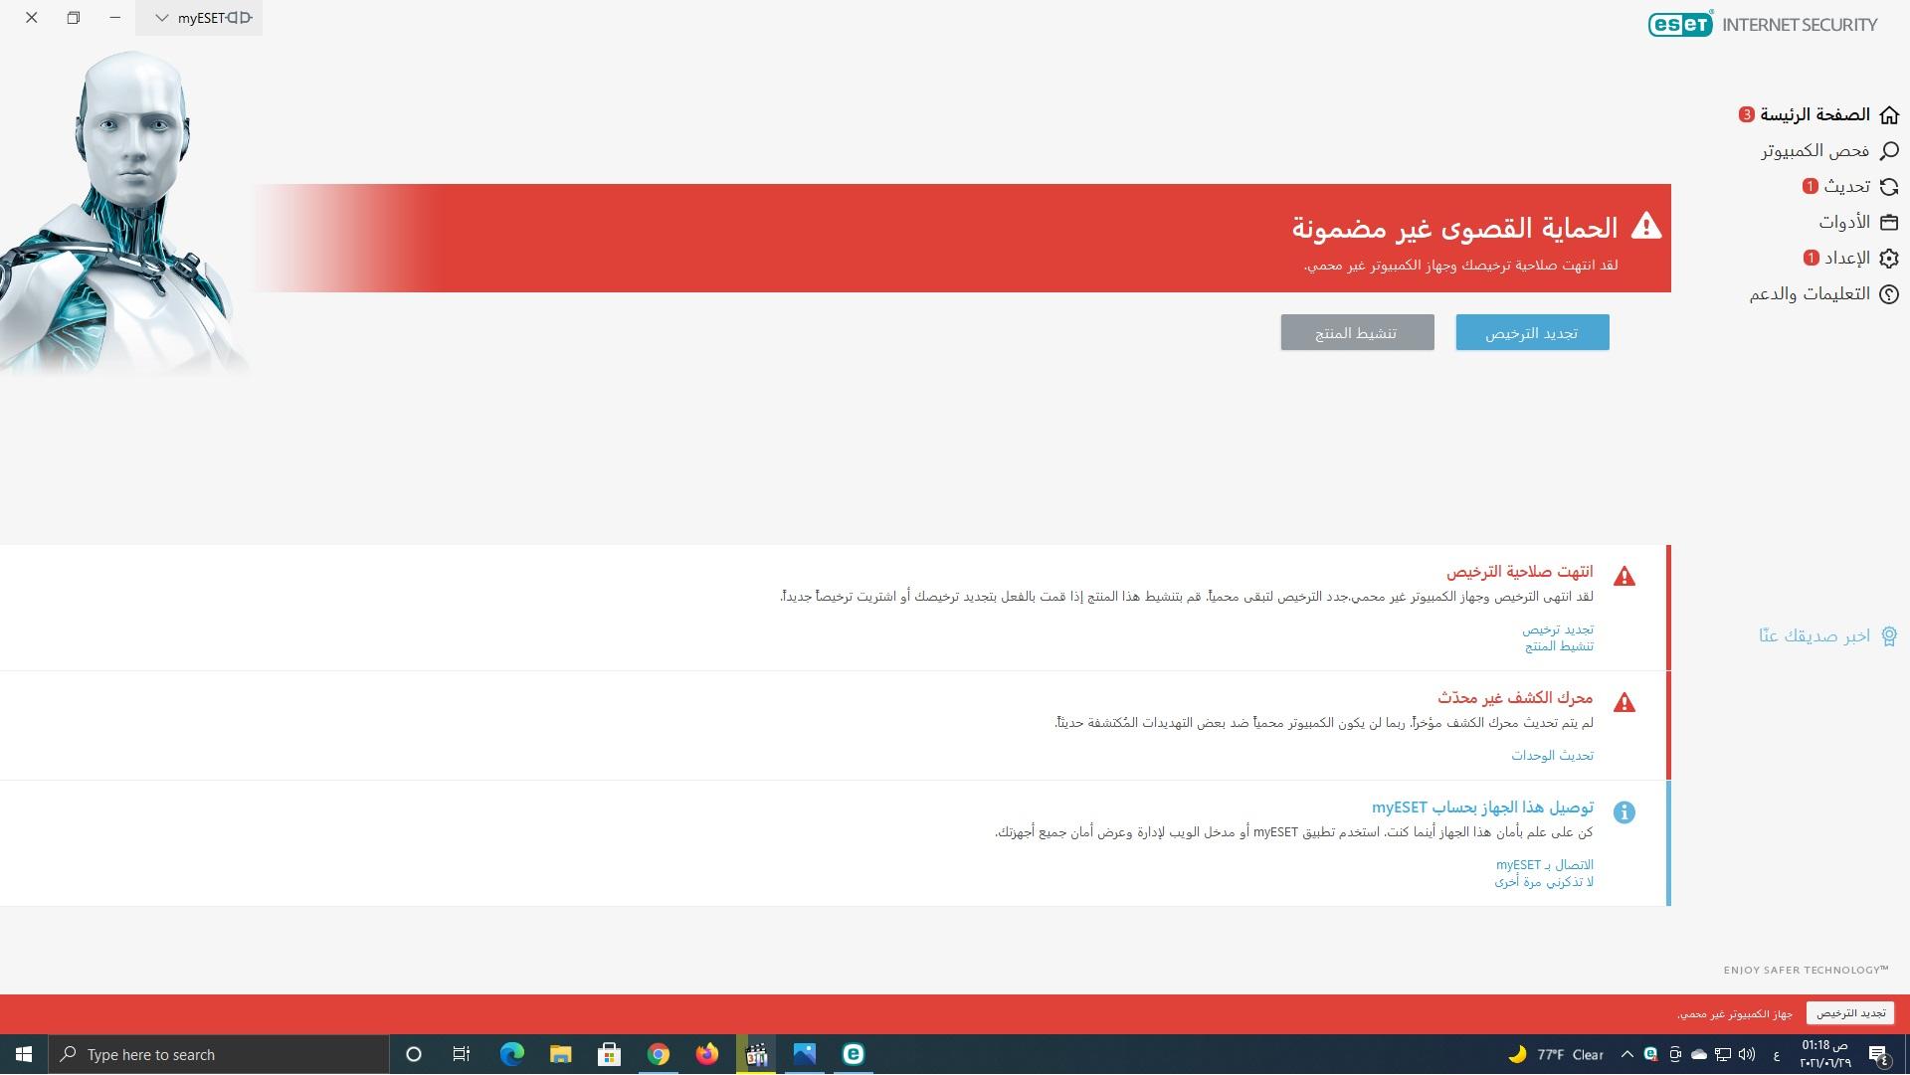Click the heading توصيل هذا الجهاز بحساب myESET
Viewport: 1910px width, 1075px height.
click(1482, 807)
